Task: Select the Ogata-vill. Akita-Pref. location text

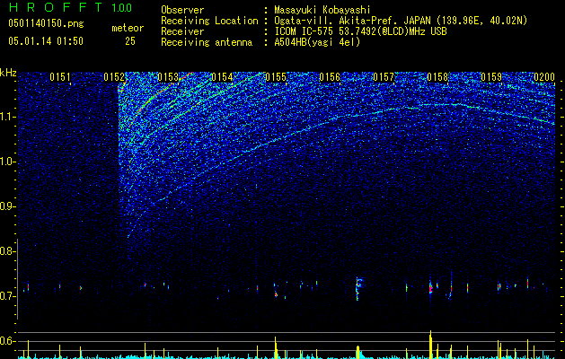Action: coord(401,21)
